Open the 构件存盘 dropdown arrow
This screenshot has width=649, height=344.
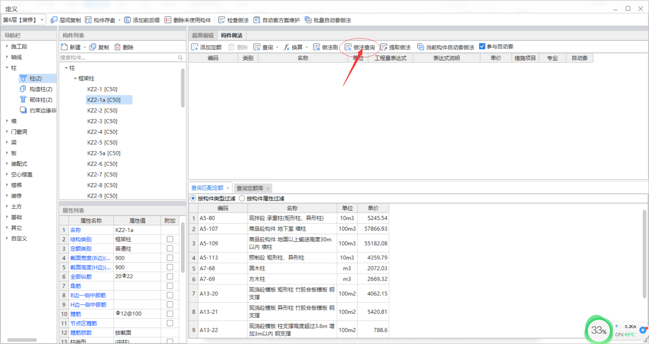[119, 20]
